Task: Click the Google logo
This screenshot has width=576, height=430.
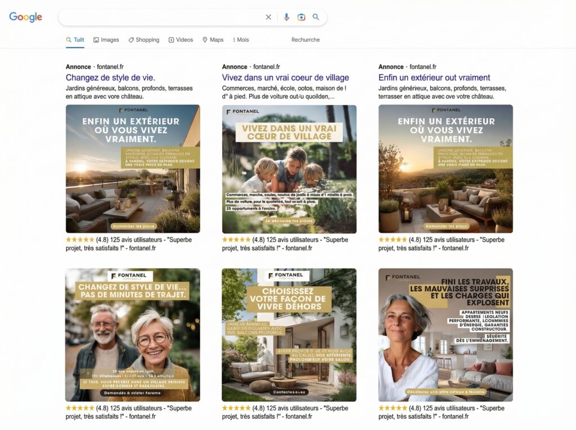Action: pos(25,17)
